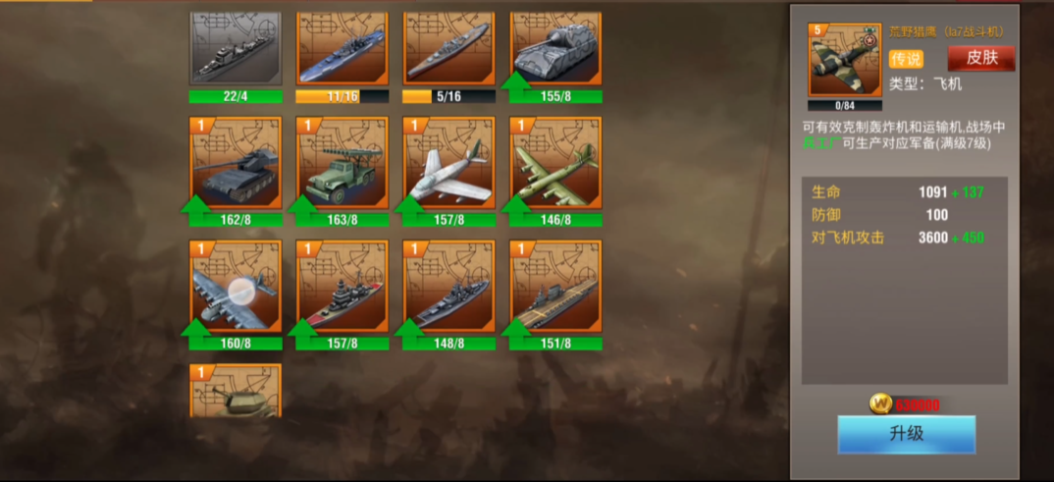Click the 5/16 progress bar under the warship

coord(449,97)
